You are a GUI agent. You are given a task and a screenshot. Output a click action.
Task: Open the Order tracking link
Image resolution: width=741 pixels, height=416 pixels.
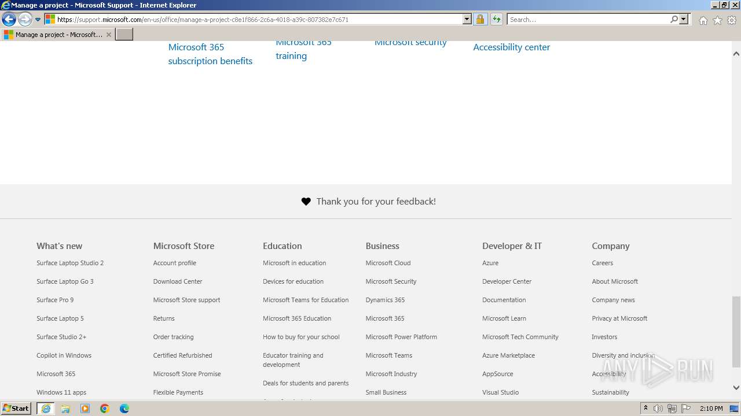click(173, 337)
